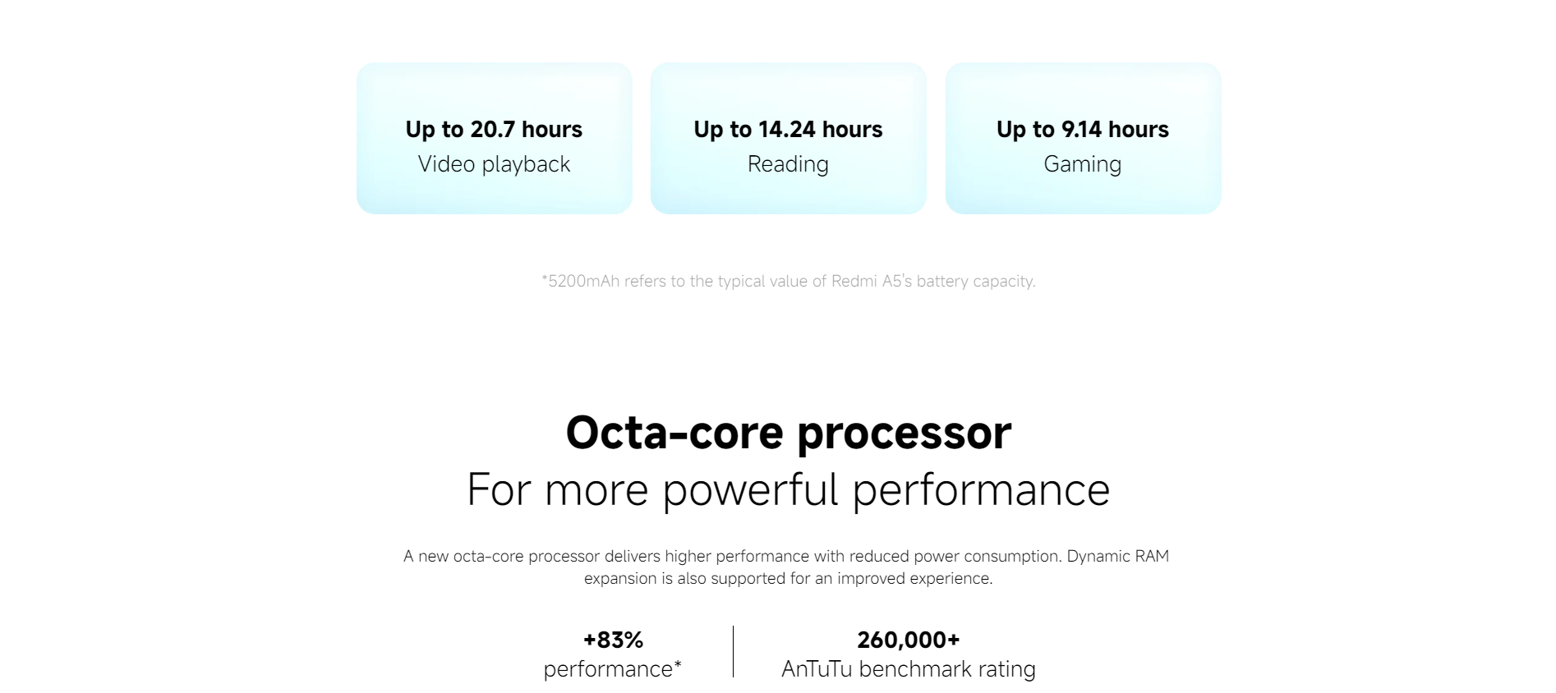Click the 'AnTuTu benchmark rating' label
The height and width of the screenshot is (693, 1556).
click(909, 669)
